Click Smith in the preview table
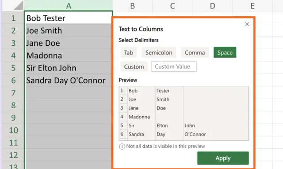Viewport: 283px width, 169px height. pos(163,99)
